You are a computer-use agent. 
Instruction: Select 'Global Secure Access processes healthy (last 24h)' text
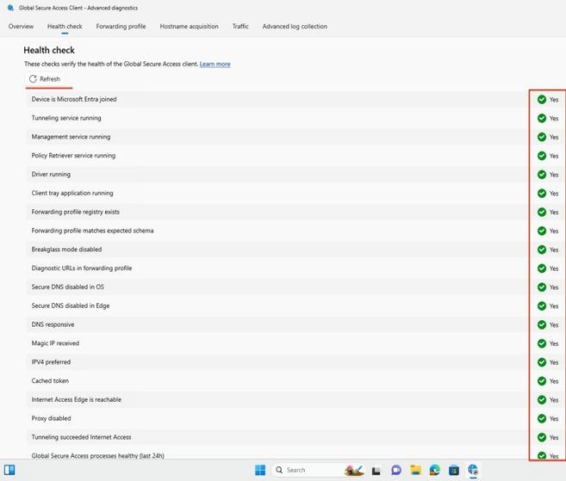pyautogui.click(x=98, y=455)
